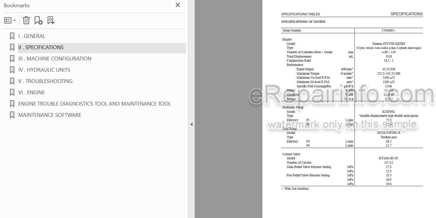The image size is (436, 218).
Task: Click bookmark icon beside IV . HYDRAULIC UNITS
Action: pos(12,70)
